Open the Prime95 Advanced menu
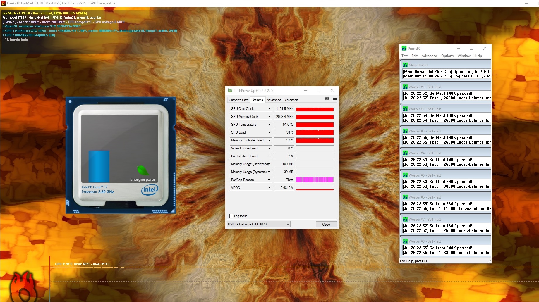This screenshot has height=302, width=539. 429,56
